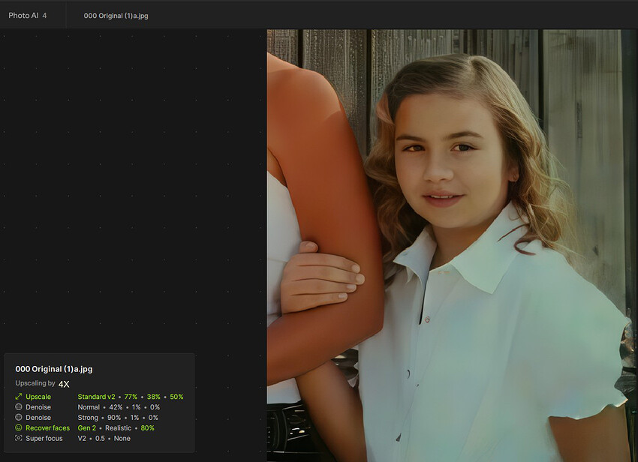Image resolution: width=638 pixels, height=462 pixels.
Task: Click the globe icon beside Denoise Normal
Action: pyautogui.click(x=19, y=407)
